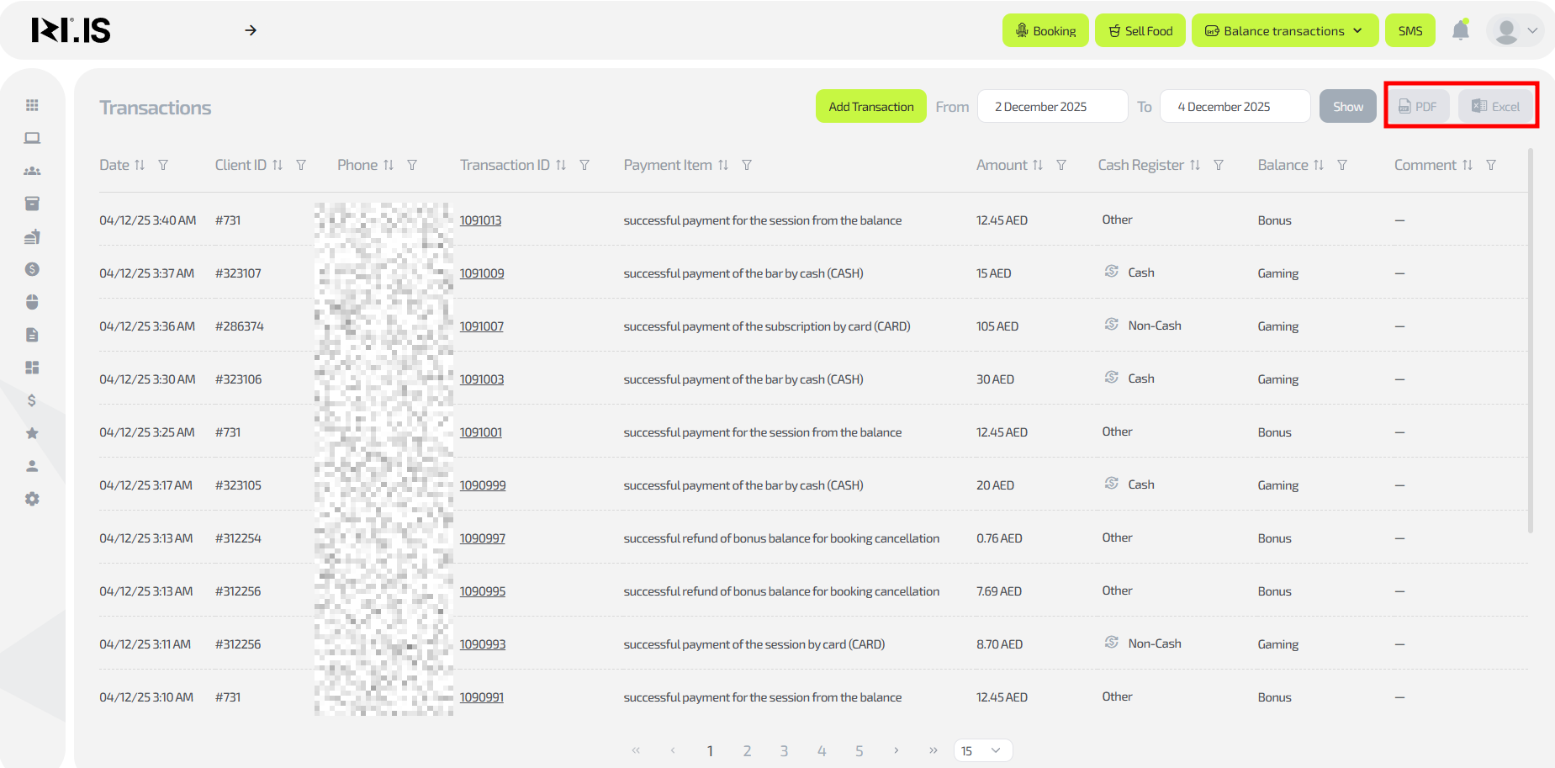Click the Add Transaction button
Screen dimensions: 1555x768
pyautogui.click(x=870, y=107)
